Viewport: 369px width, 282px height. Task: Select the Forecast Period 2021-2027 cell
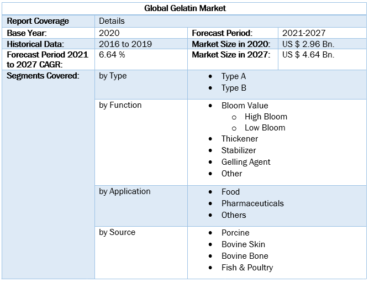(302, 33)
